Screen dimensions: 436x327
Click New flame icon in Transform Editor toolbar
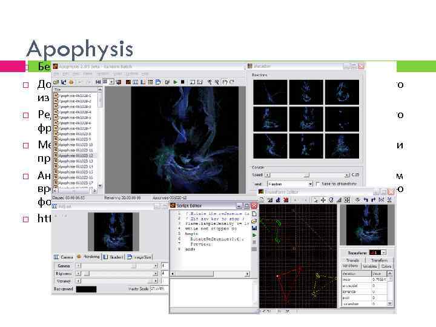[262, 200]
